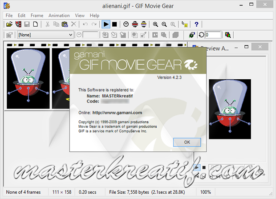The height and width of the screenshot is (199, 276).
Task: Click the Insert frame filmstrip icon
Action: tap(18, 24)
